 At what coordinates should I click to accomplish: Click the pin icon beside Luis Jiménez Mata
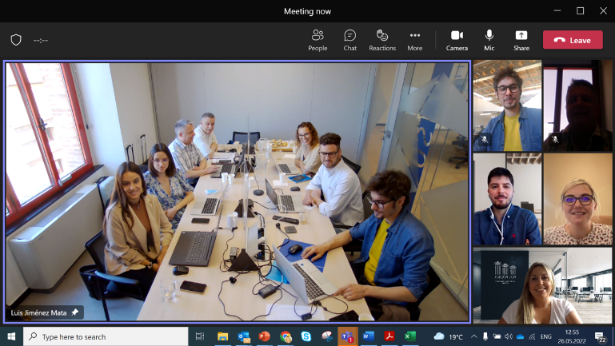click(x=74, y=312)
